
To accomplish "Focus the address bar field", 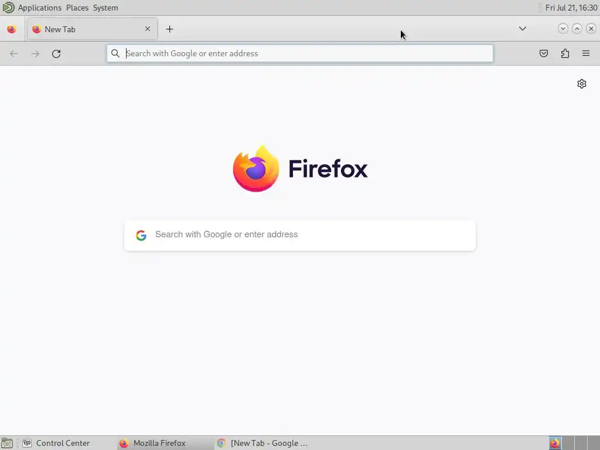I will click(x=300, y=53).
